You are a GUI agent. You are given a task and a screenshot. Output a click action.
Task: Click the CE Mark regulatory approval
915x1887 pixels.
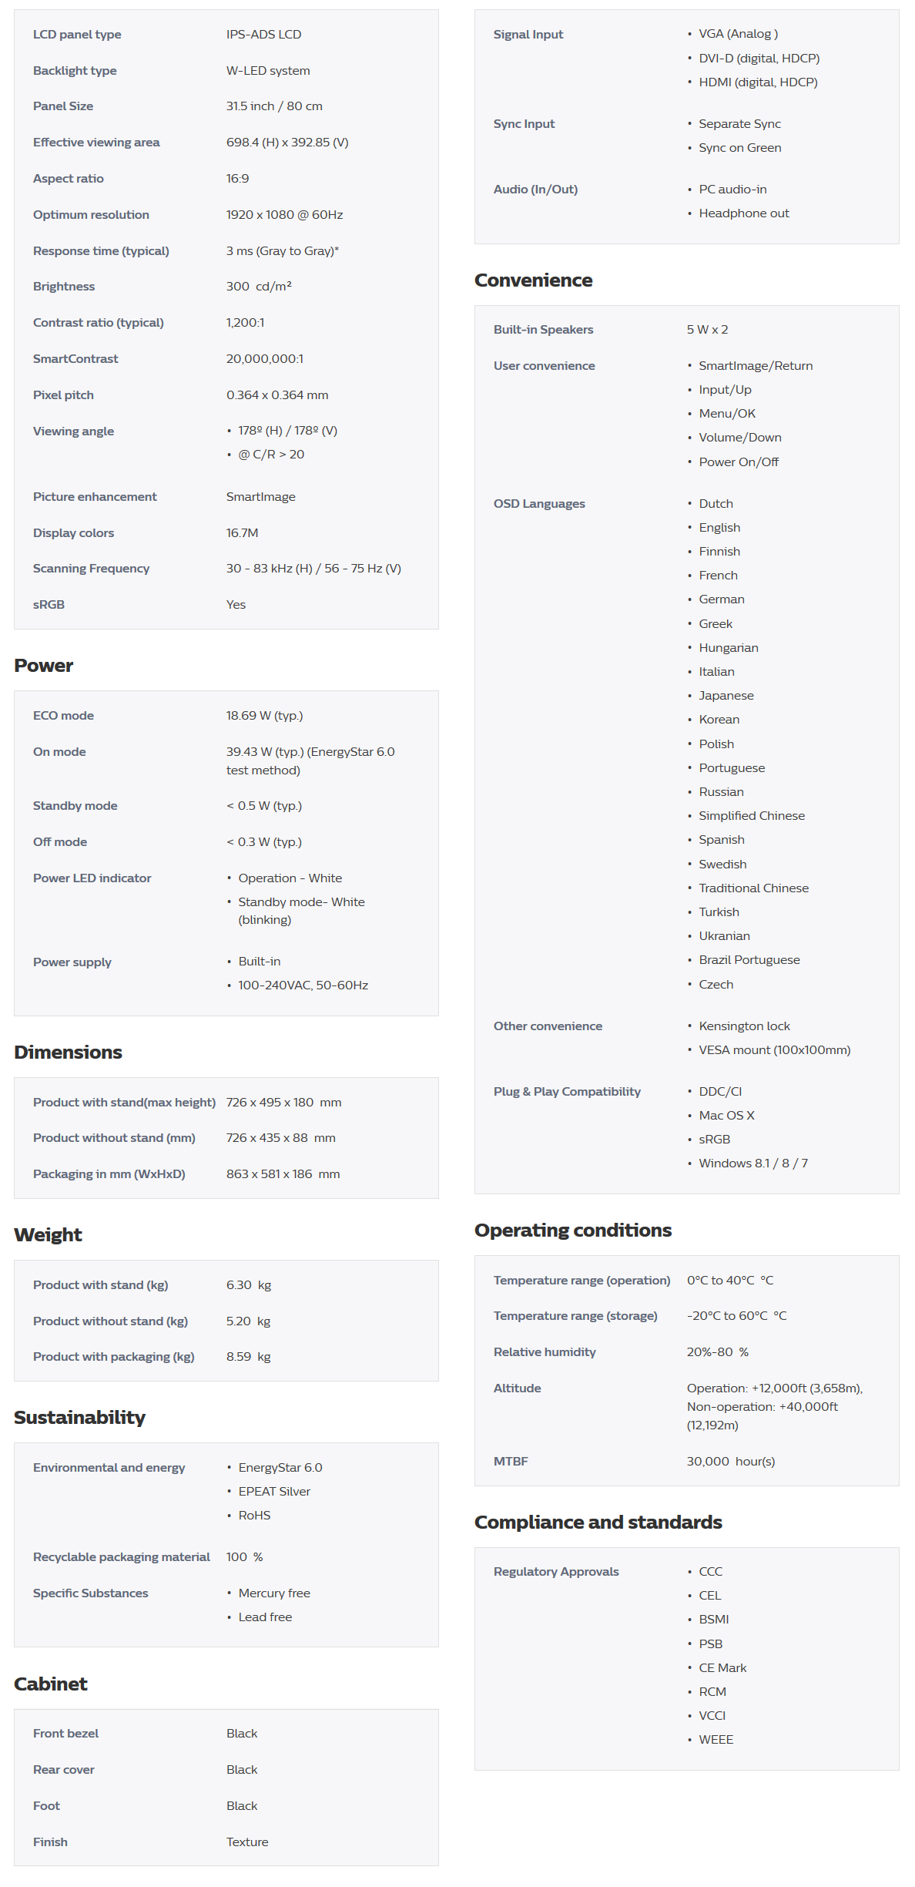[722, 1668]
